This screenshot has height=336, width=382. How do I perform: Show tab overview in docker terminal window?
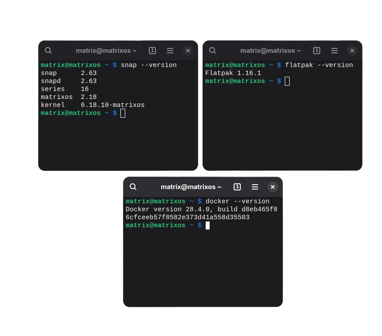click(237, 187)
